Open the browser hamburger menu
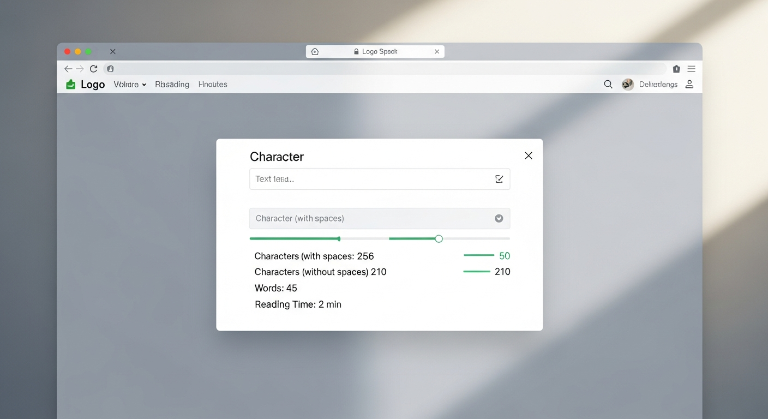 [691, 69]
